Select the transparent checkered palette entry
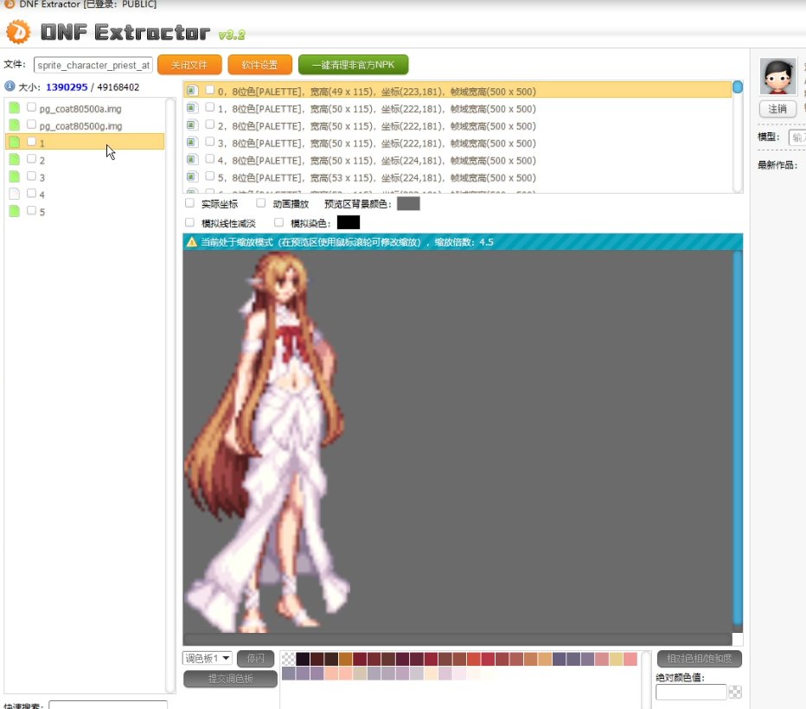This screenshot has width=806, height=709. pos(289,659)
